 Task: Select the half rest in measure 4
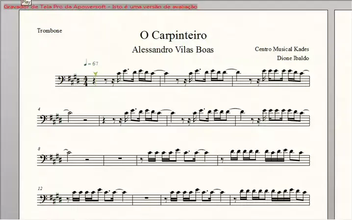(x=86, y=119)
